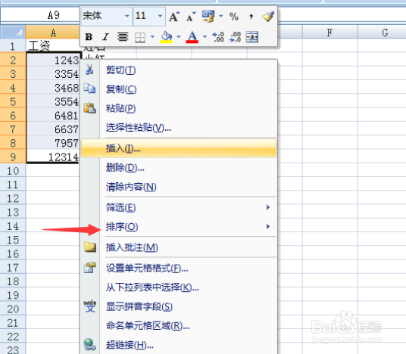Click cell containing 工资
Image resolution: width=406 pixels, height=354 pixels.
(53, 46)
